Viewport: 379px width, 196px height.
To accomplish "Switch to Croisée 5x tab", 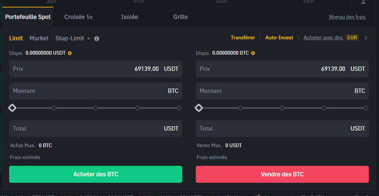I will (x=79, y=17).
